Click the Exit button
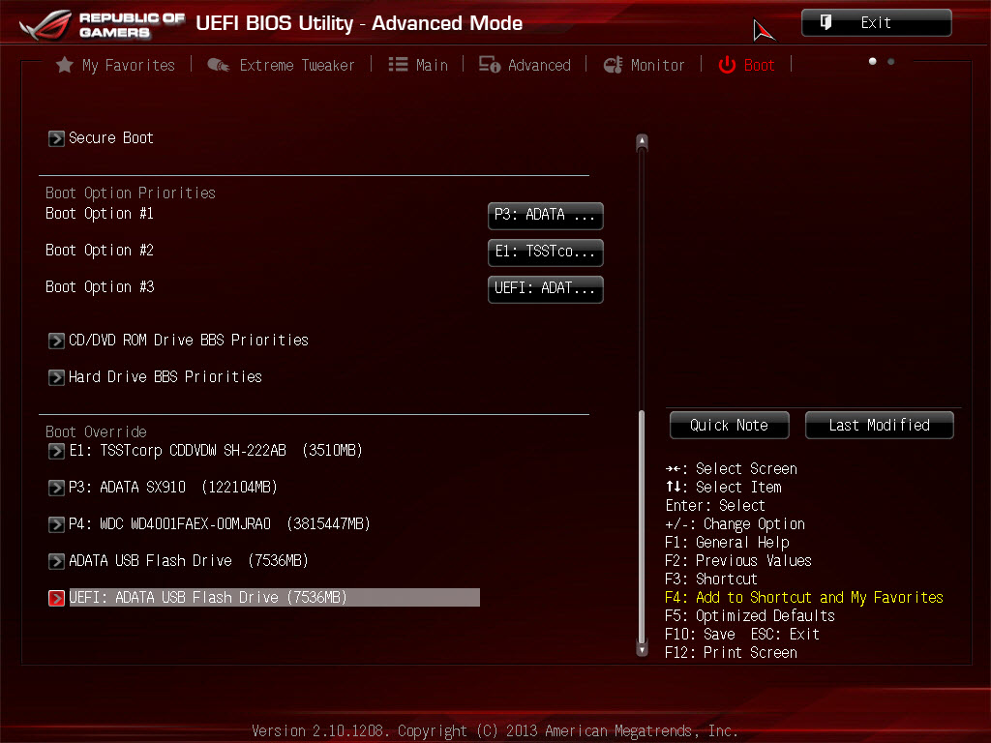This screenshot has width=991, height=743. point(876,23)
